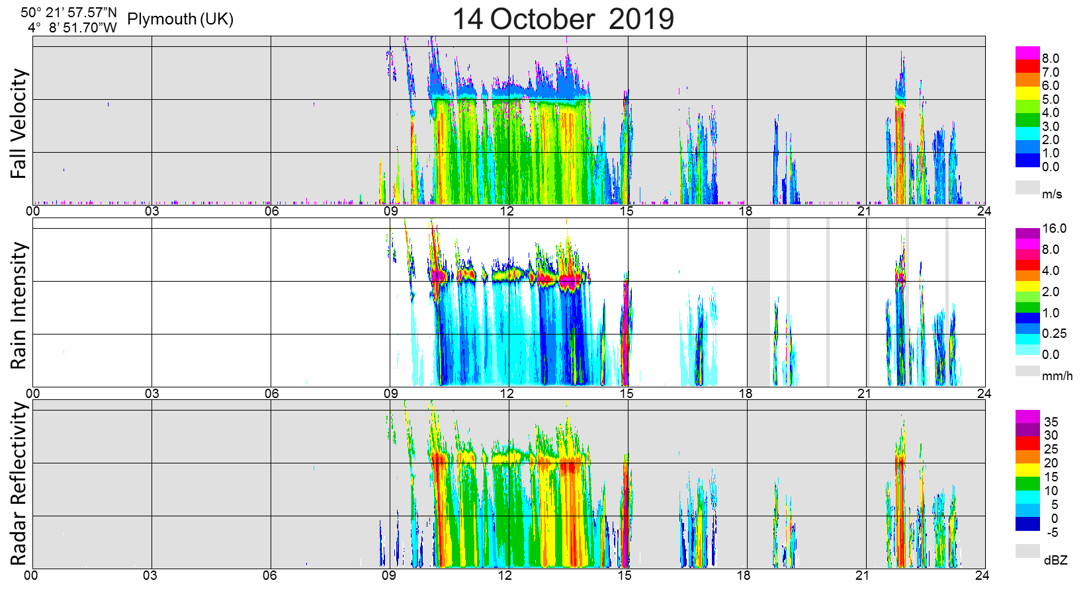
Task: Pick the dark blue 0.0 swatch in Fall Velocity legend
Action: click(x=1027, y=160)
